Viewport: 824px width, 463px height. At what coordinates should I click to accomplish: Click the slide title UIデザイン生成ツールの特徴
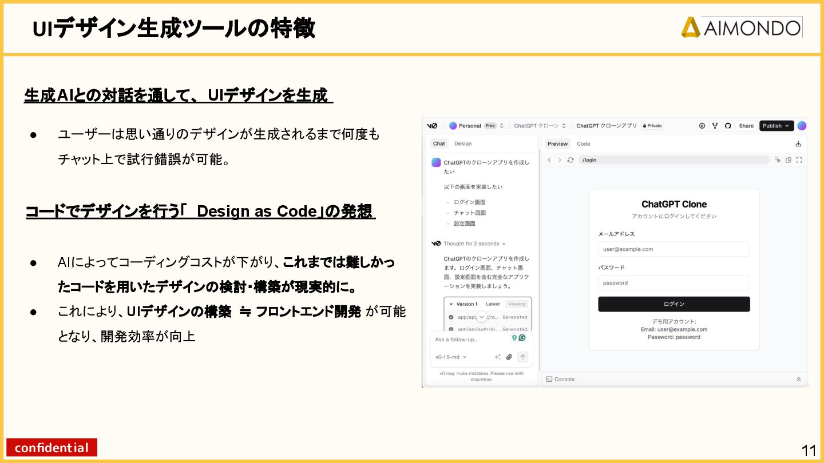coord(174,29)
